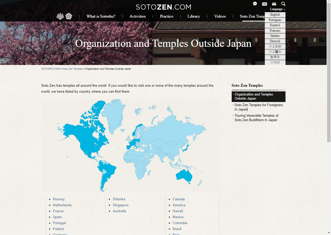Select 中文繁體 language option
Viewport: 331px width, 235px height.
pyautogui.click(x=275, y=47)
